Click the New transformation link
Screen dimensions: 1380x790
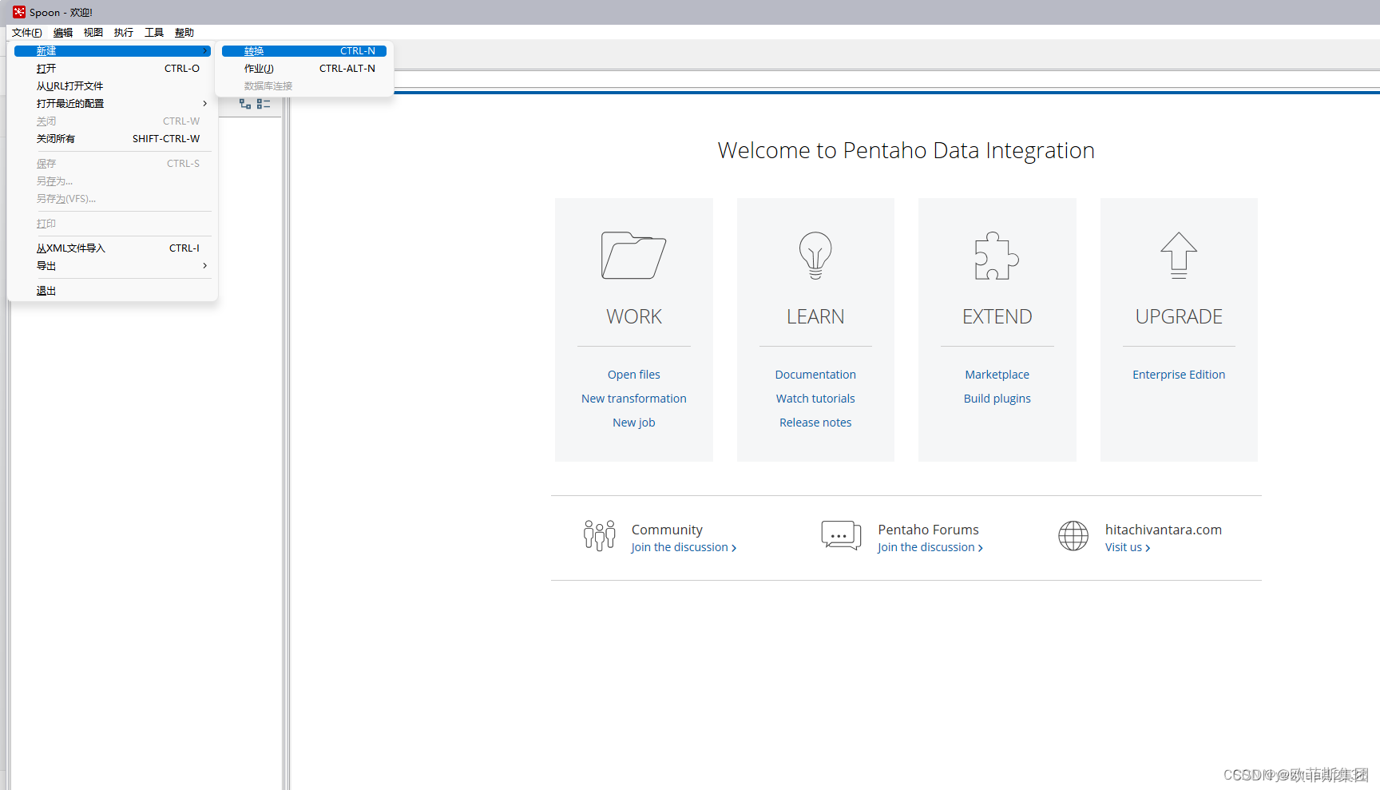(633, 399)
